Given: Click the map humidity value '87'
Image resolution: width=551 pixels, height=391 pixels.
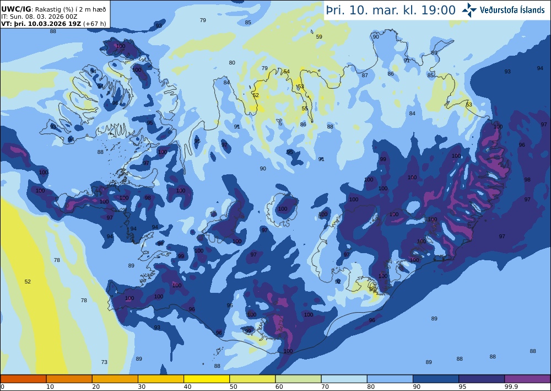Looking at the screenshot, I should click(x=365, y=75).
